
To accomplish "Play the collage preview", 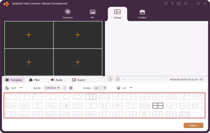I will (x=110, y=79).
